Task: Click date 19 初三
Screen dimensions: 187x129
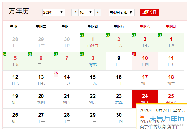Action: pos(15,99)
